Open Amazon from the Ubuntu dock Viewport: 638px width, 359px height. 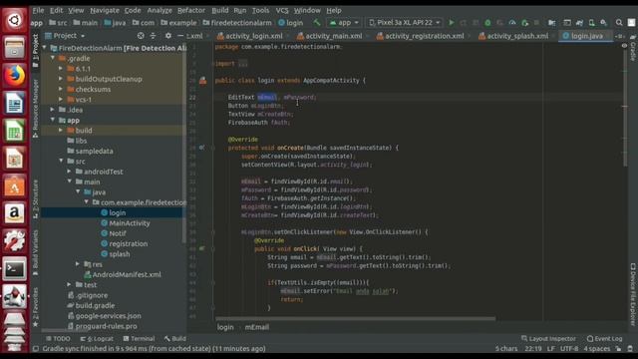[14, 213]
